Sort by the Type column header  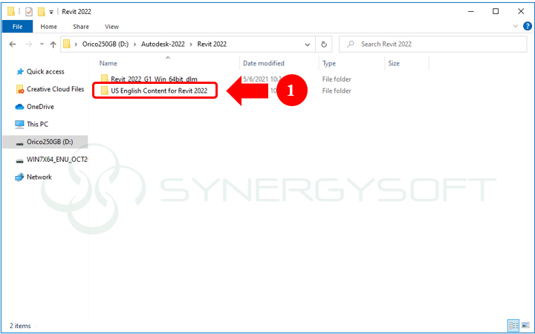click(329, 63)
